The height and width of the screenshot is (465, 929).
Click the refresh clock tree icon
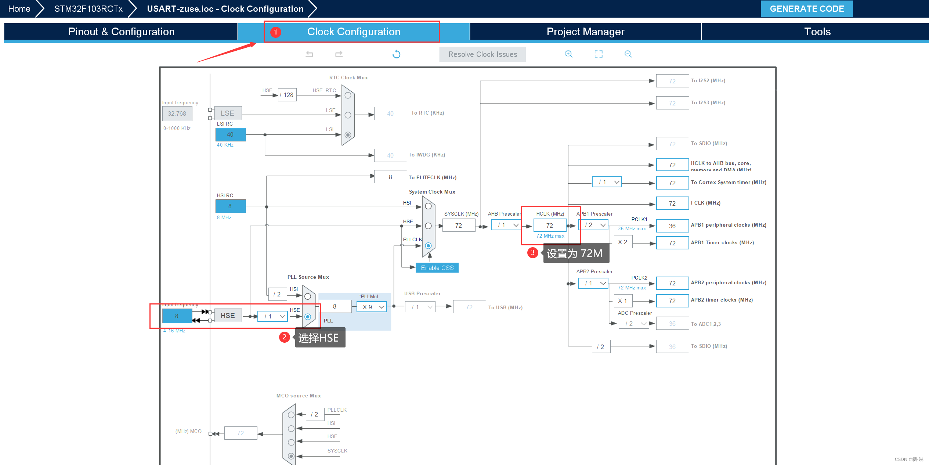[x=396, y=54]
